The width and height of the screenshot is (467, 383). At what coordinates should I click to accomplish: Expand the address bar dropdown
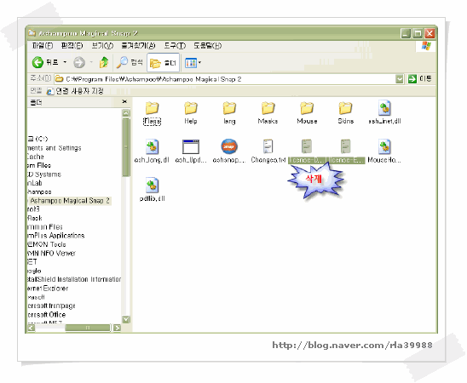coord(400,79)
